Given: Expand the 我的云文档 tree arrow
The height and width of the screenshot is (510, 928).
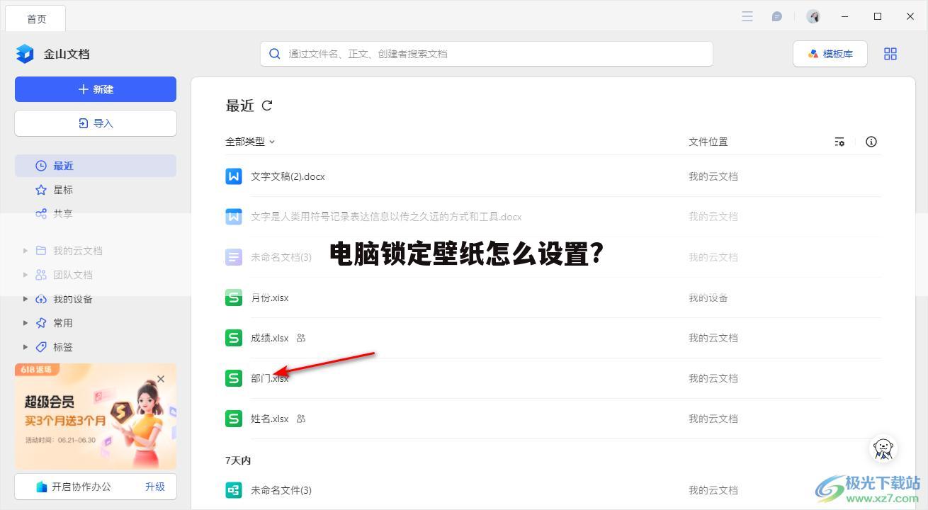Looking at the screenshot, I should tap(26, 251).
